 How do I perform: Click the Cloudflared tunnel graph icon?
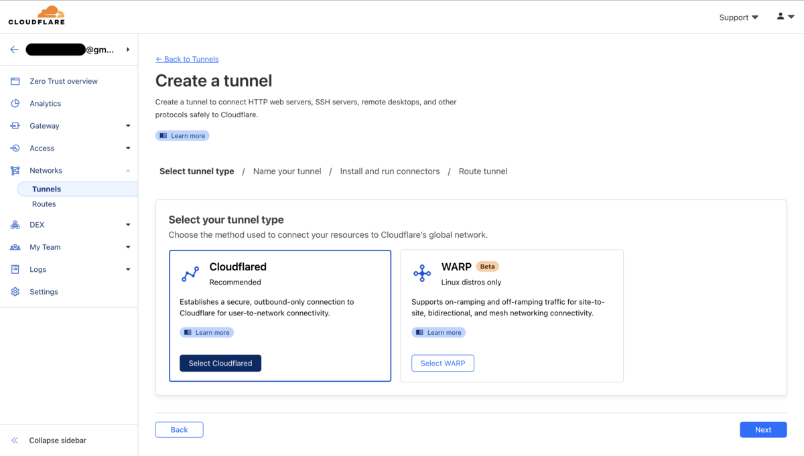coord(190,273)
